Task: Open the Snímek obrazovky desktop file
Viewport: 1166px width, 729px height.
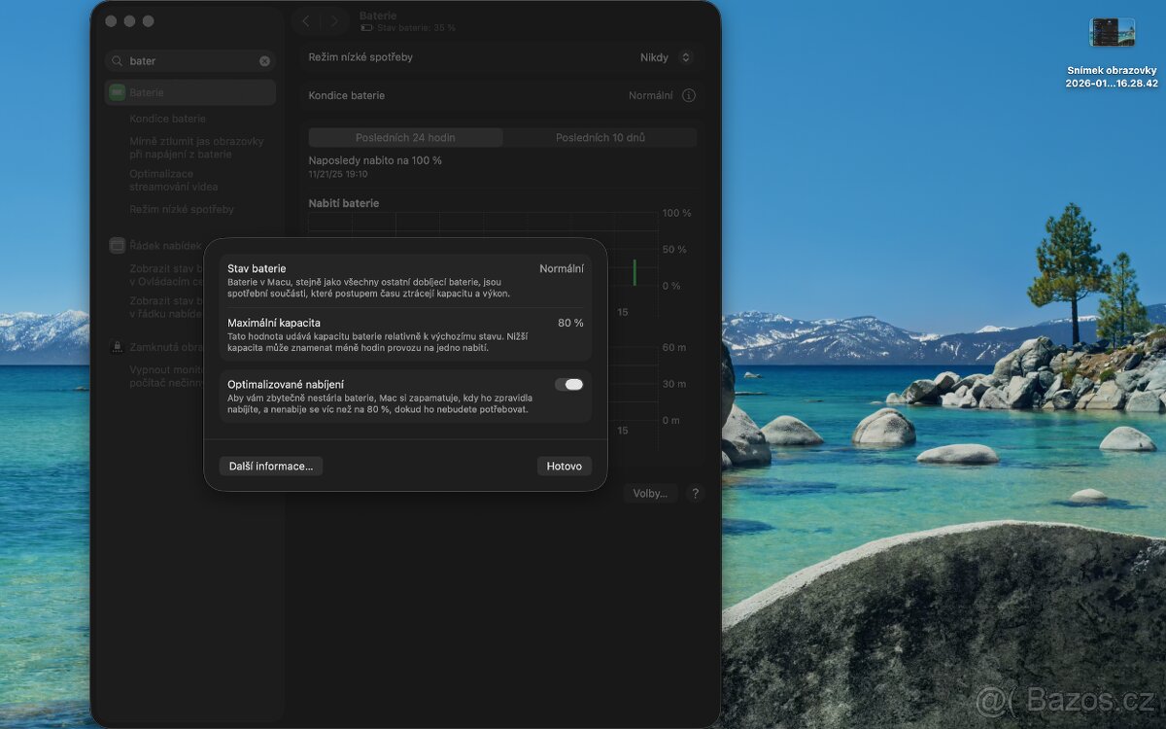Action: click(x=1112, y=33)
